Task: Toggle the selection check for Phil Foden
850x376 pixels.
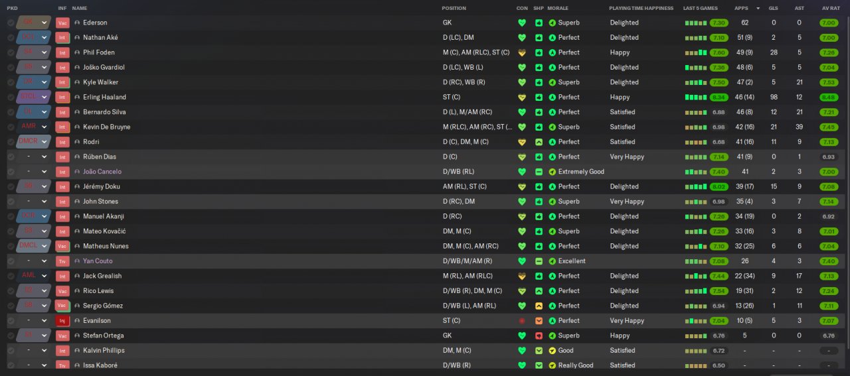Action: tap(11, 52)
